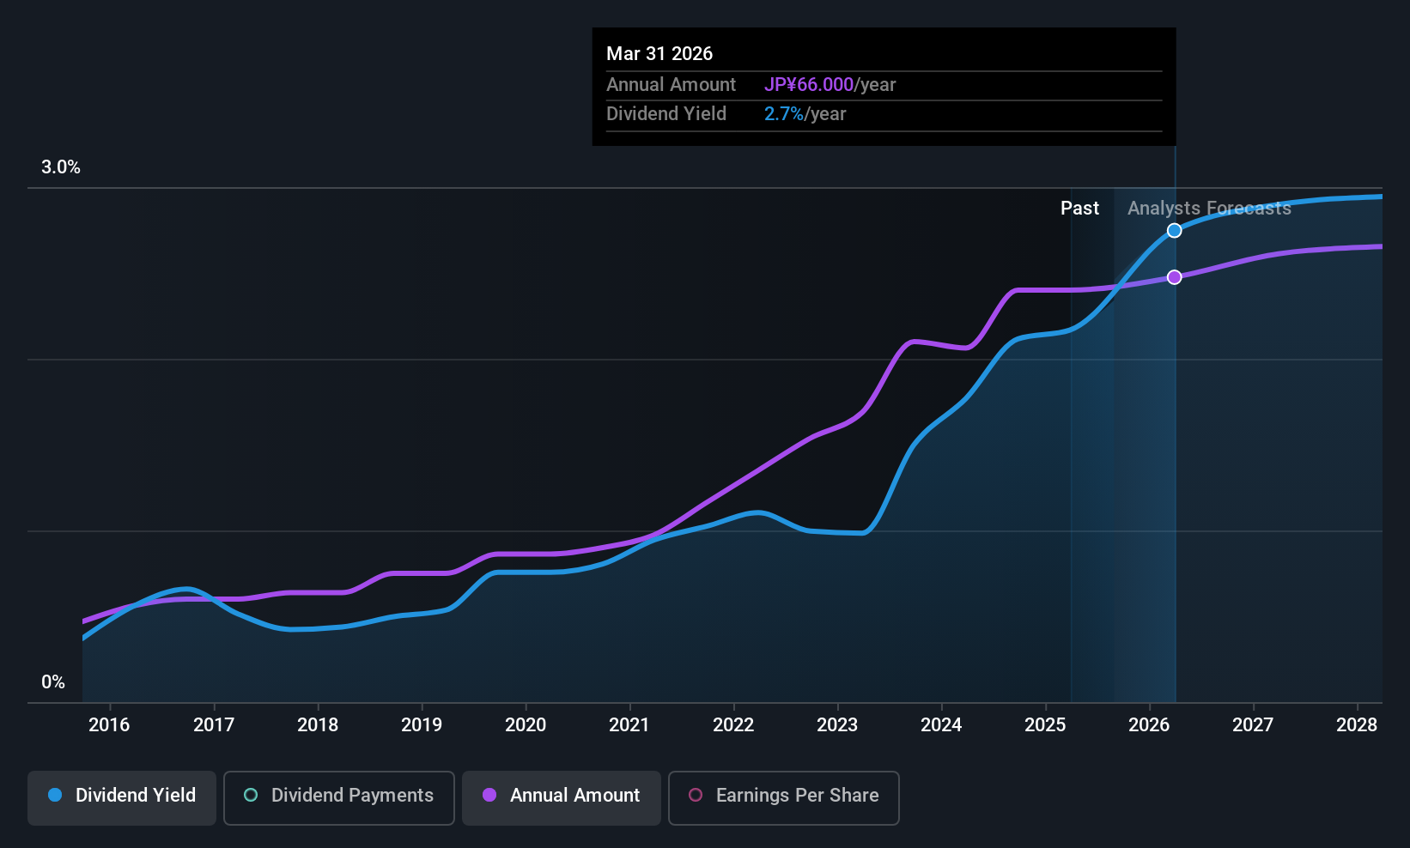Screen dimensions: 1410x848
Task: Click the Mar 31 2026 tooltip header
Action: [x=659, y=54]
